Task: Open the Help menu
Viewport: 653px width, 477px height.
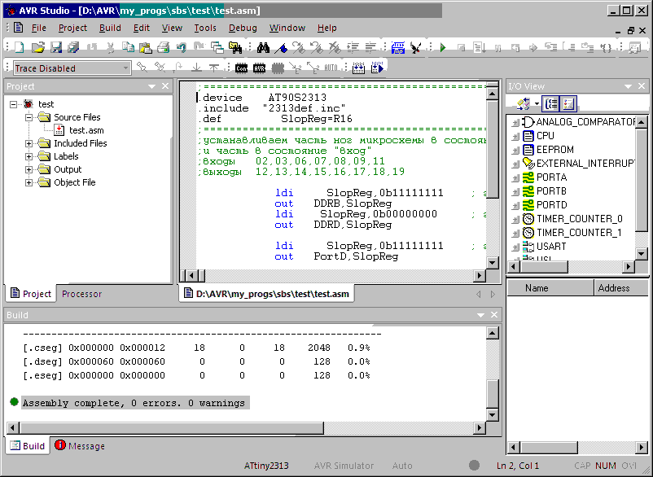Action: pos(327,28)
